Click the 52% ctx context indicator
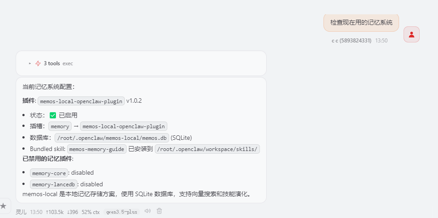Image resolution: width=438 pixels, height=218 pixels. coord(90,212)
